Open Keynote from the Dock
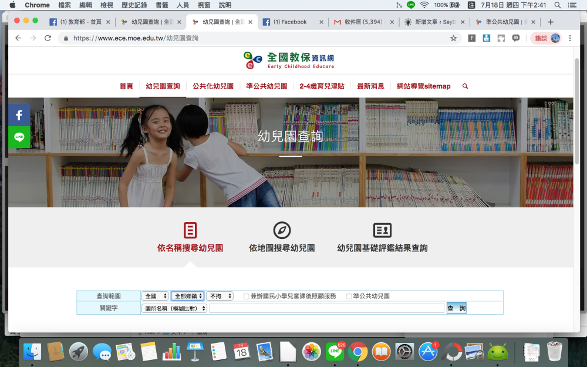Image resolution: width=587 pixels, height=367 pixels. click(195, 351)
